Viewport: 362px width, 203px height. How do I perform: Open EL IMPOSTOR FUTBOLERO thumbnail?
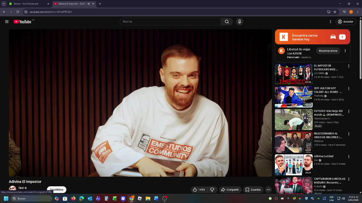pos(294,74)
